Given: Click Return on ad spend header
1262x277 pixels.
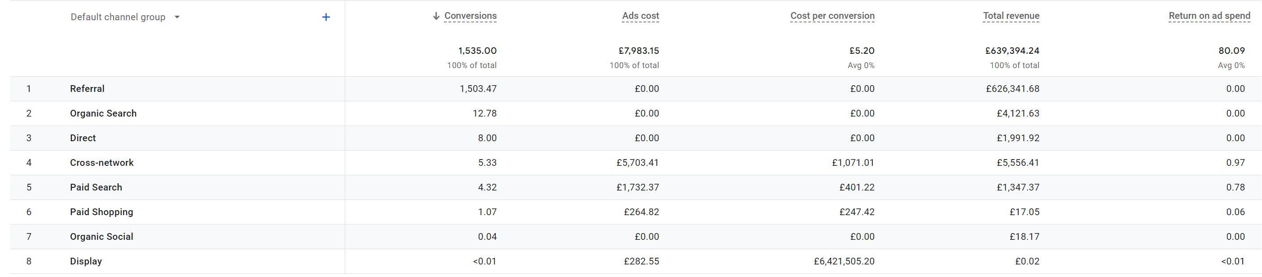Looking at the screenshot, I should 1209,16.
